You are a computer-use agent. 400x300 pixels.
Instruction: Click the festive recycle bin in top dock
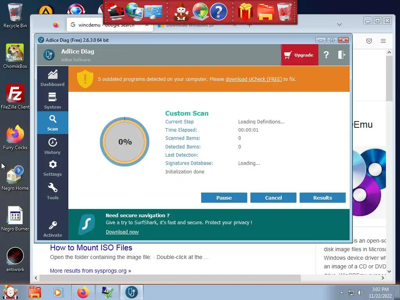pos(284,12)
